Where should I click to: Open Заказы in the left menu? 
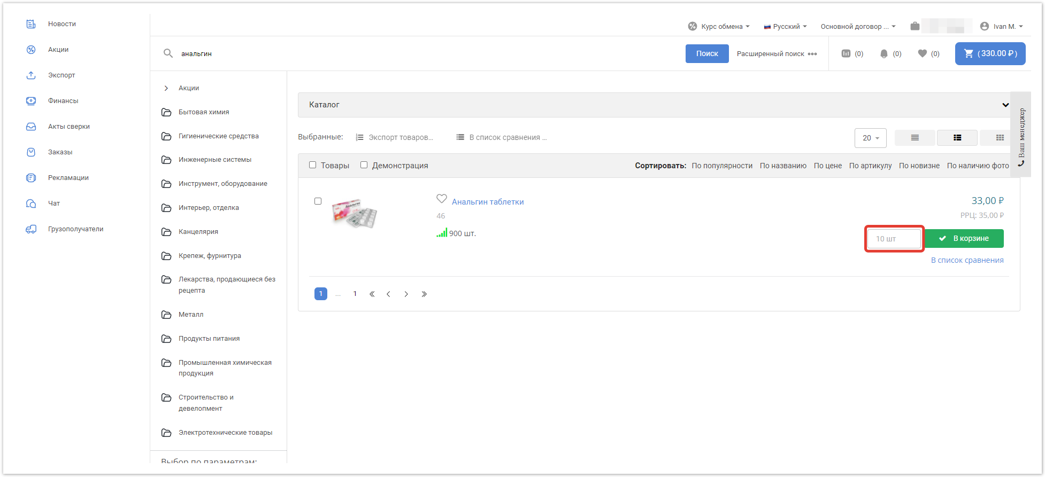pos(60,152)
